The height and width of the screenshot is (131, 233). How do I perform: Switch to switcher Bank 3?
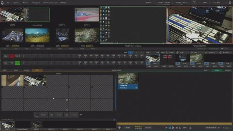(x=142, y=52)
